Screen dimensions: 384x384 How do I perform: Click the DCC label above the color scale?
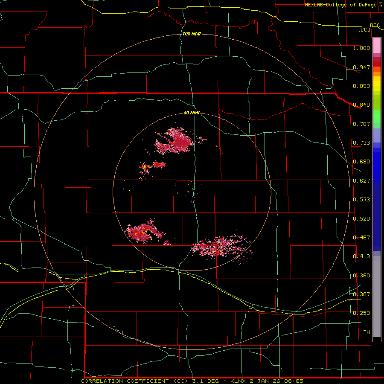[x=375, y=26]
